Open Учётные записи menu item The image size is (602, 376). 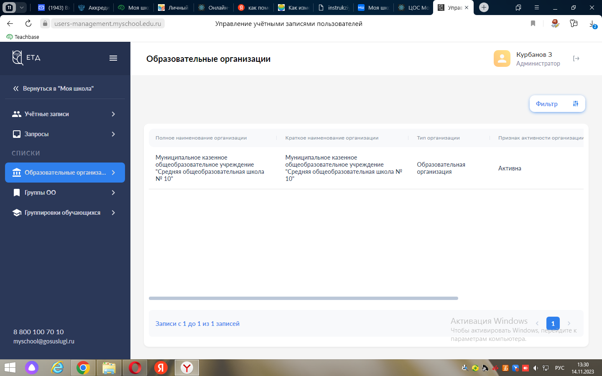[65, 114]
